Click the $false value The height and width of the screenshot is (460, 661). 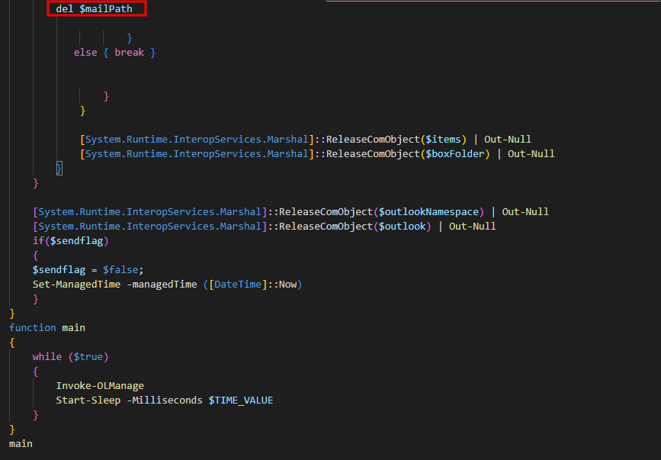(120, 270)
